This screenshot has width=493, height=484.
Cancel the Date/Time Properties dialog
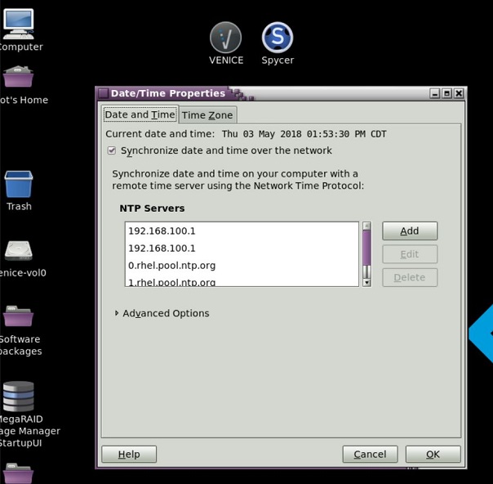click(370, 454)
